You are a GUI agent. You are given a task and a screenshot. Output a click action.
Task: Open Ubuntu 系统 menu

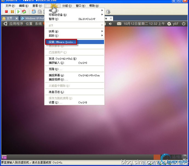(38, 24)
